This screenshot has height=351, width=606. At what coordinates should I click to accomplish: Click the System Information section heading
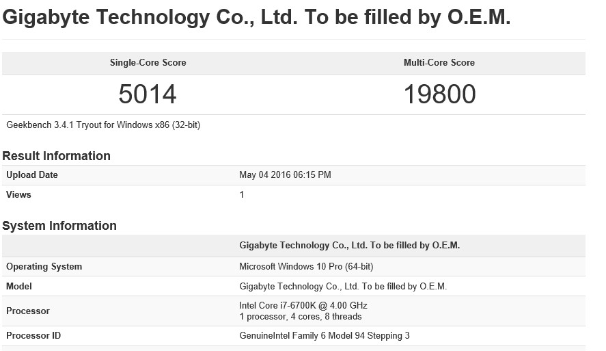pos(59,226)
